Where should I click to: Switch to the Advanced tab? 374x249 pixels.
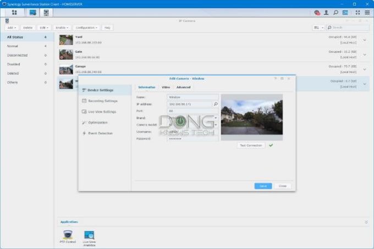183,87
